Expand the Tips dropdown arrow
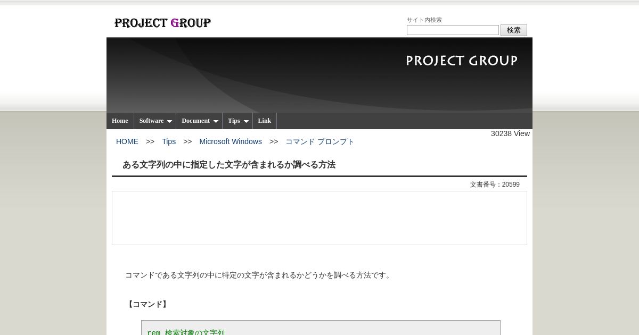 tap(246, 121)
